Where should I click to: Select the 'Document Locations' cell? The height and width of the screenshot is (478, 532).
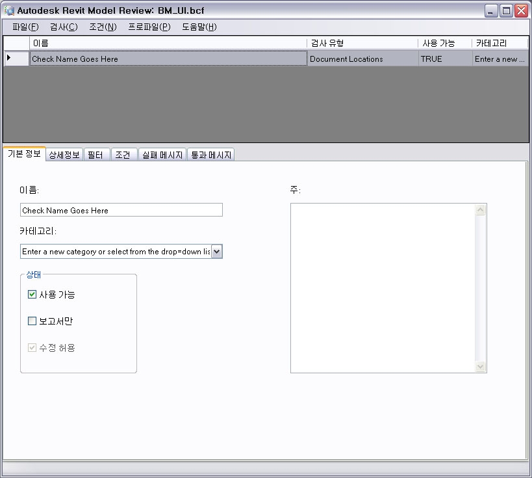coord(362,59)
